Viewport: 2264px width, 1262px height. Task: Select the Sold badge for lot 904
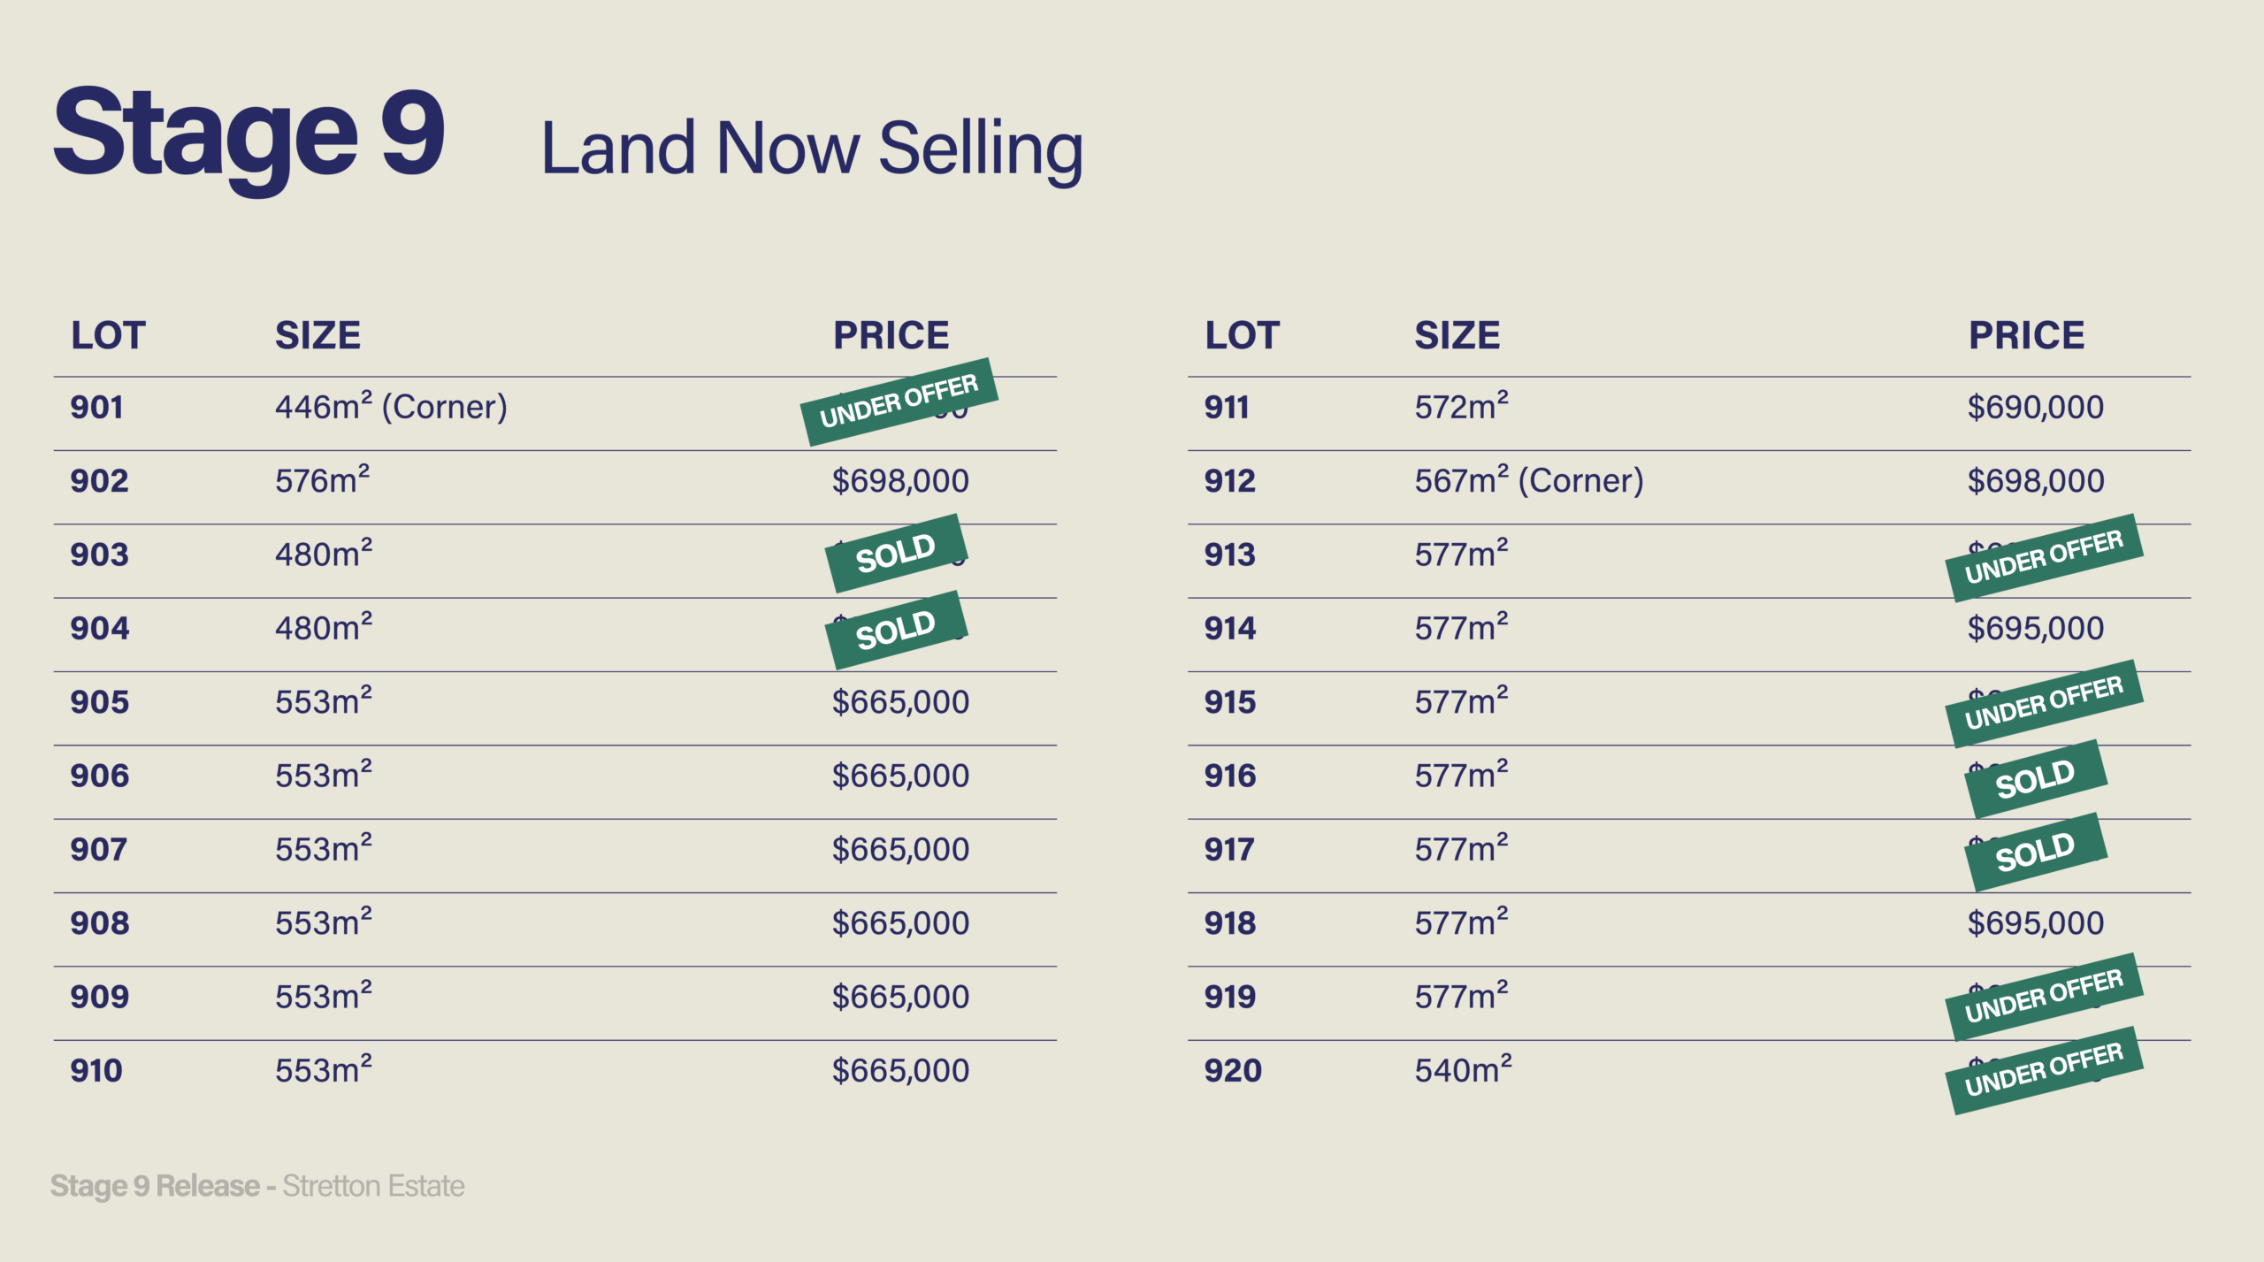pos(895,630)
